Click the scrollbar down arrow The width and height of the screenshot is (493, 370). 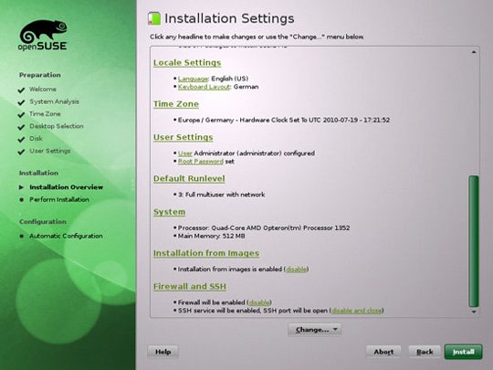pos(474,312)
